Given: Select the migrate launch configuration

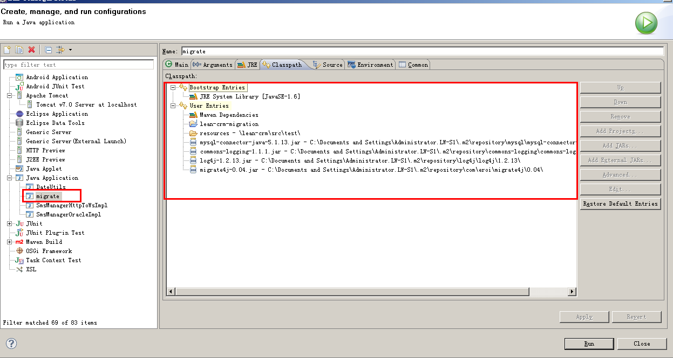Looking at the screenshot, I should click(48, 196).
